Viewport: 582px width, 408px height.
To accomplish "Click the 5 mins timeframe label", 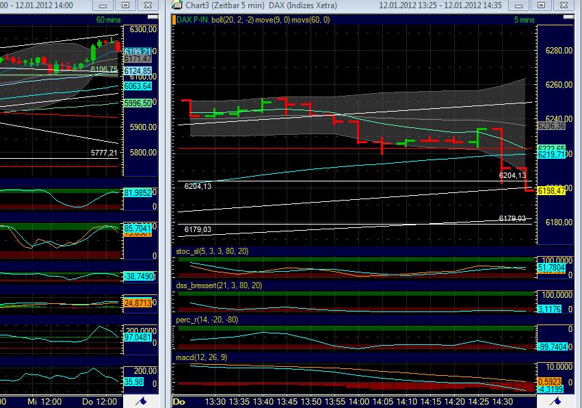I will point(524,20).
